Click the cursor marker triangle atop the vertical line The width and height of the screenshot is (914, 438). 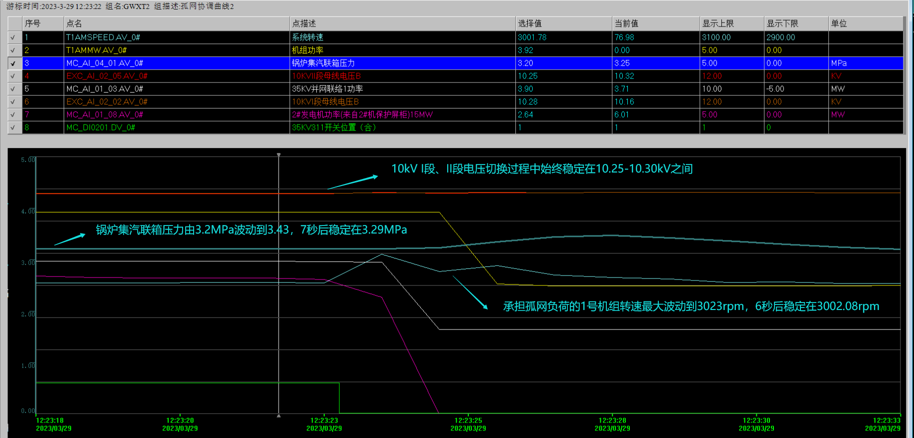279,155
